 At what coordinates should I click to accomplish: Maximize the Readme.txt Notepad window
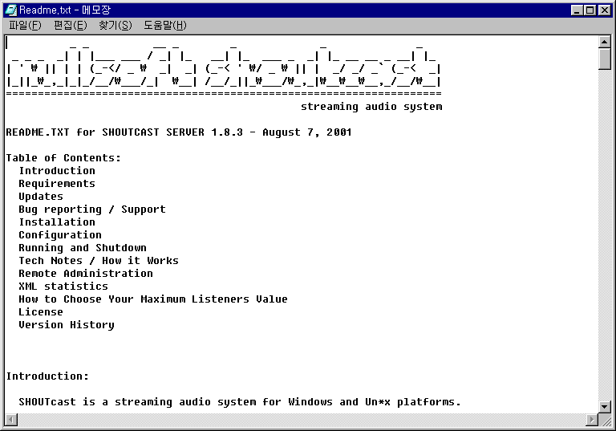point(590,10)
